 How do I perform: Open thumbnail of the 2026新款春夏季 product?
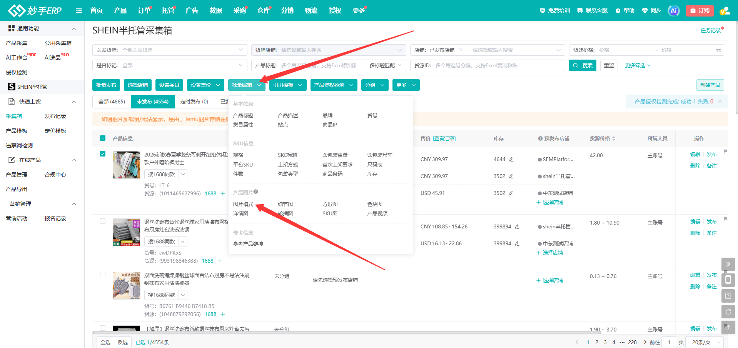(127, 165)
